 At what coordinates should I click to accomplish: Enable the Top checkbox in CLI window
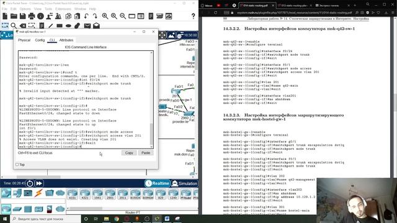tap(17, 165)
